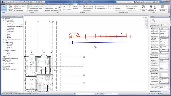171x96 pixels.
Task: Open the Шаблоны видов view templates tool
Action: click(x=10, y=8)
